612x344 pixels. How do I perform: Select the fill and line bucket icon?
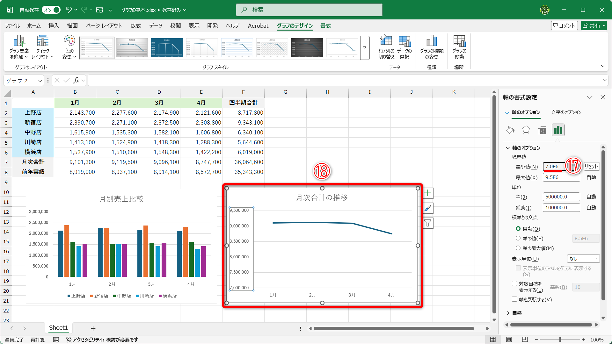(510, 130)
